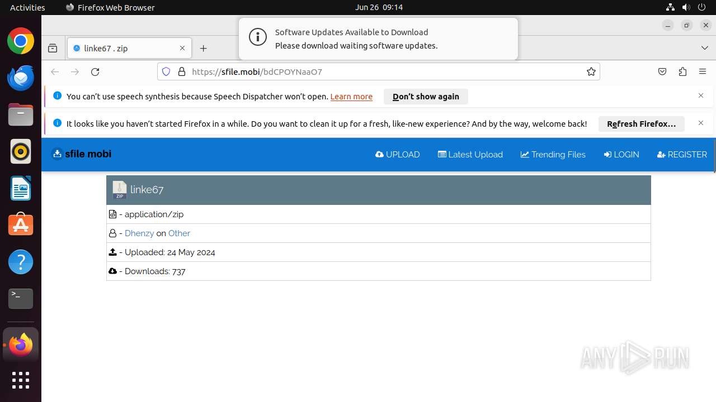Show Applications grid in the dock

coord(21,380)
